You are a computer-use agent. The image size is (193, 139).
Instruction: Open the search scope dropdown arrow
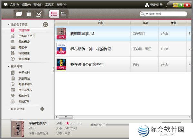146,14
